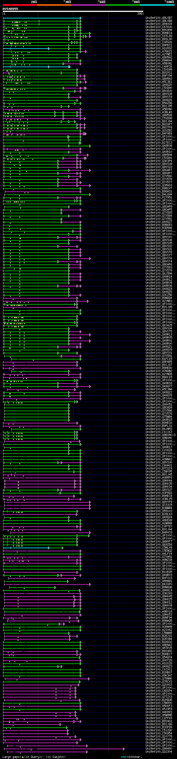Select the UniRef100_A2S062 label
This screenshot has width=177, height=759.
(159, 630)
